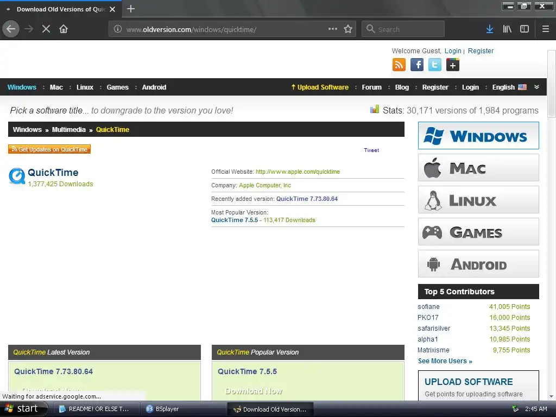Click the orange RSS feed icon
The width and height of the screenshot is (556, 417).
point(399,65)
